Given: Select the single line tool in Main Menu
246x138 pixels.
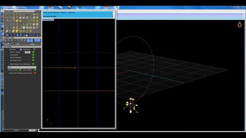Looking at the screenshot, I should (10, 14).
